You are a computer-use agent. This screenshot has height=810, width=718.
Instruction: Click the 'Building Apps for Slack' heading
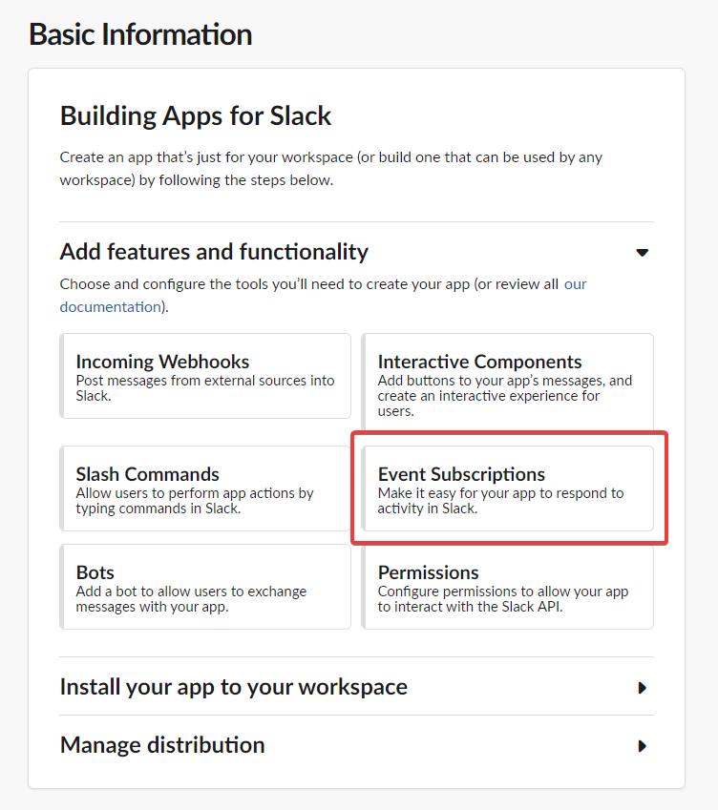pos(196,116)
